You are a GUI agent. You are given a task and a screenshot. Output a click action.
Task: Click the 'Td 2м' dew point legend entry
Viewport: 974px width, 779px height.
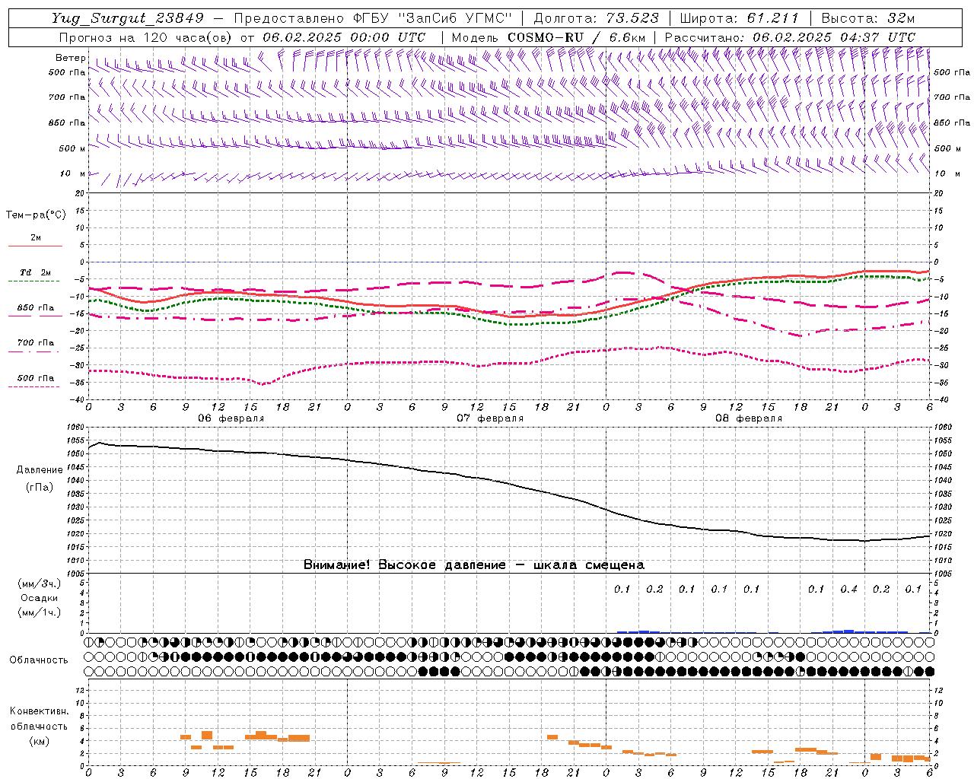pos(35,272)
